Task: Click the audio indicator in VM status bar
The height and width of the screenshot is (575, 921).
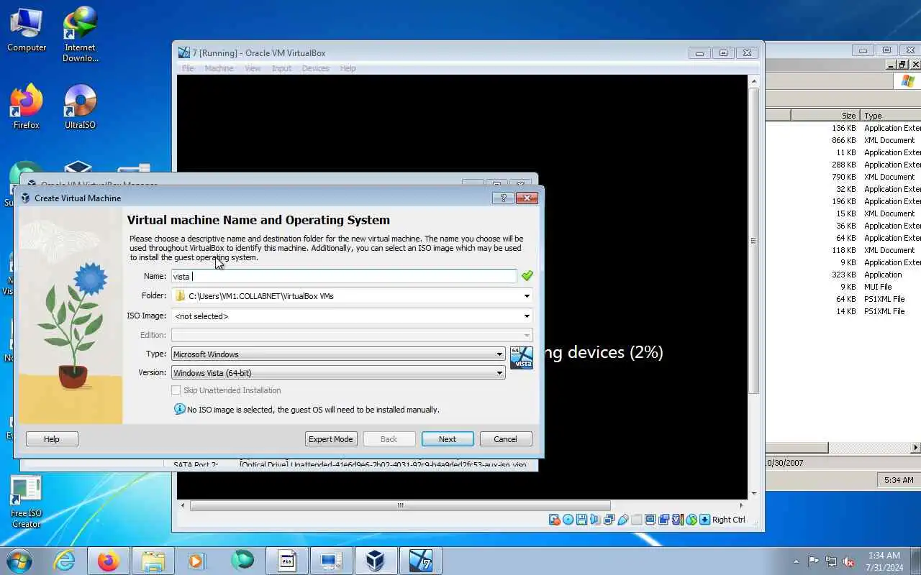Action: [x=595, y=520]
